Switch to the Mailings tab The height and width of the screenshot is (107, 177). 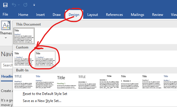[137, 15]
